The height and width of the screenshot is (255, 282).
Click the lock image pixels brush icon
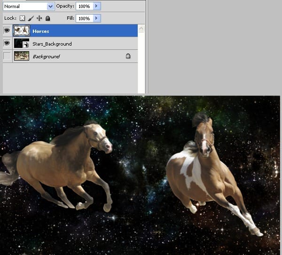click(31, 18)
